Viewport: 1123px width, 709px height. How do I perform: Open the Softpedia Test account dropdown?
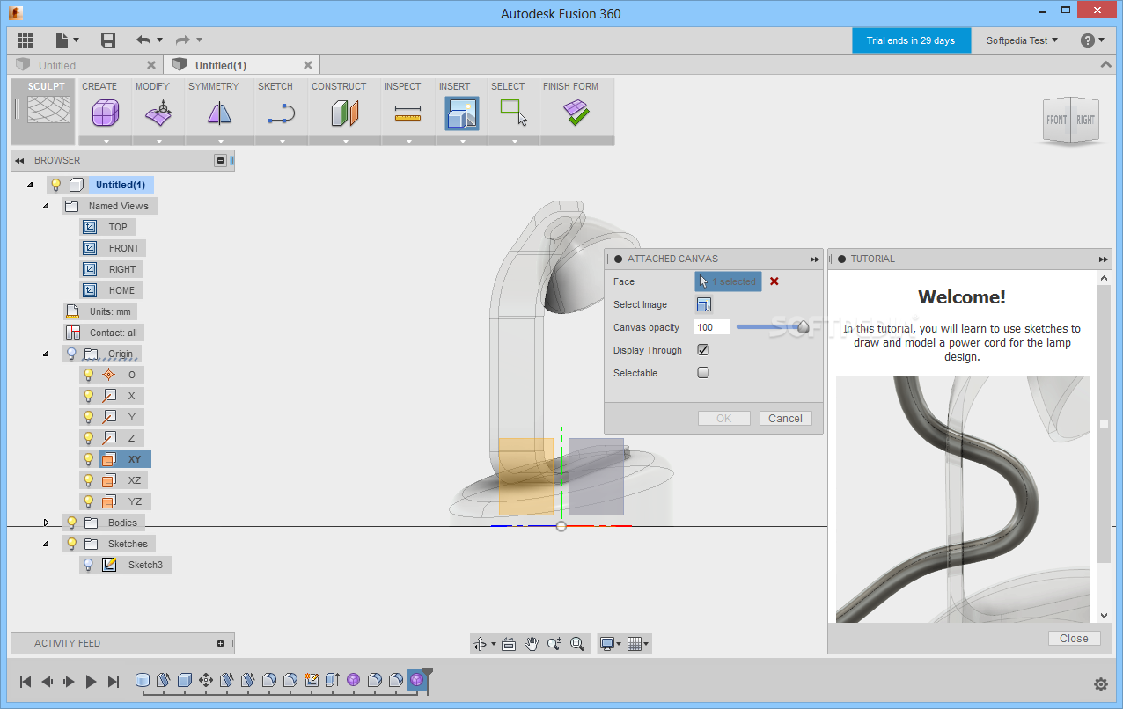(1022, 40)
